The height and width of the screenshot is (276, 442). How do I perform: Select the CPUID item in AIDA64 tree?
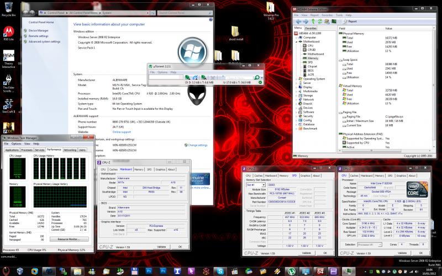pyautogui.click(x=312, y=50)
